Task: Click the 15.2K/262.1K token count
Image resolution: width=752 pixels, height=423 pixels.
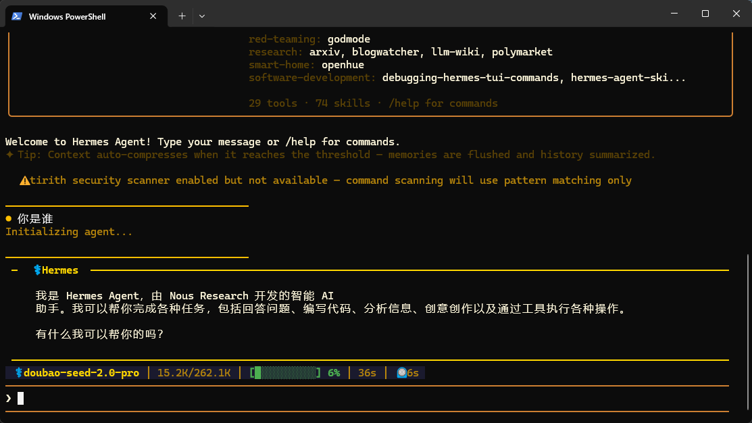Action: [194, 372]
